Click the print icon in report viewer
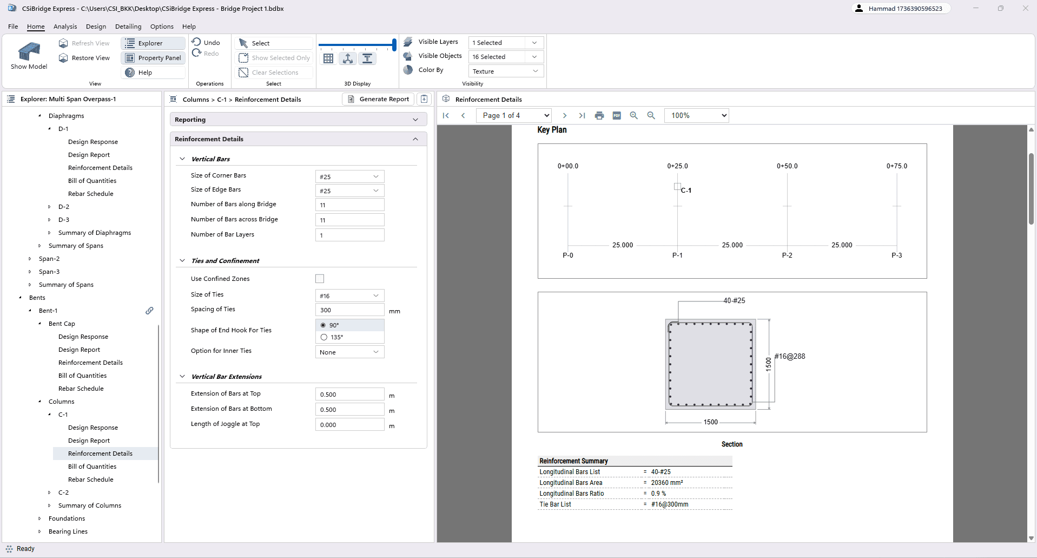 (599, 115)
